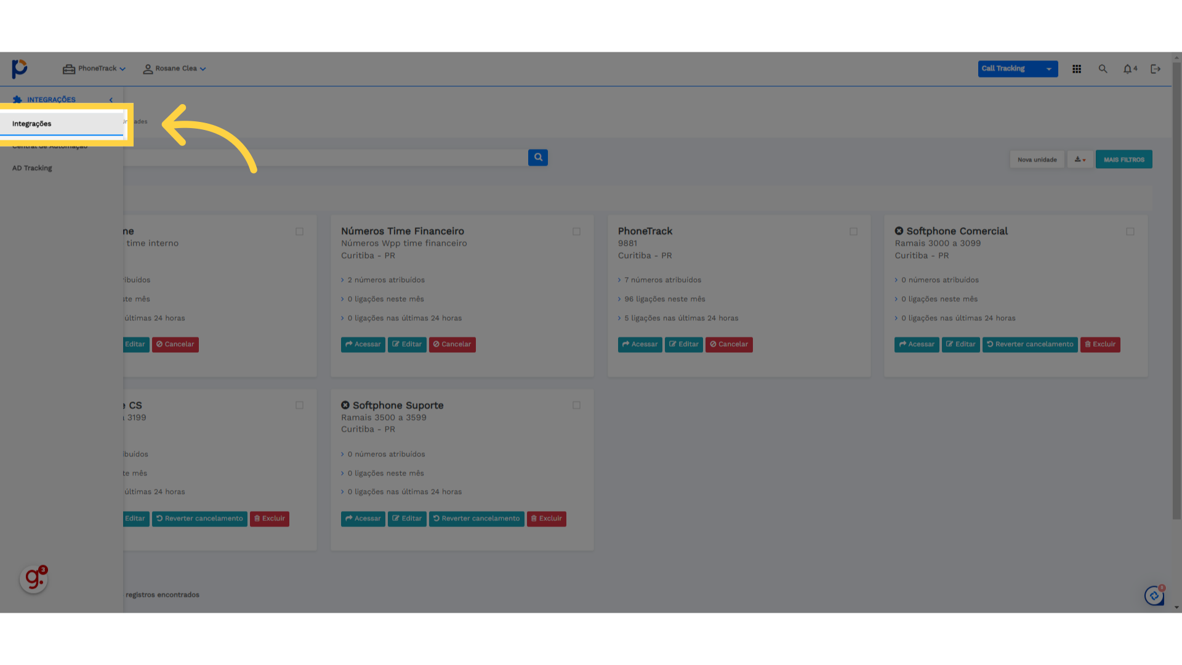Collapse the INTEGRAÇÕES sidebar section
Screen dimensions: 1182x665
(x=111, y=100)
